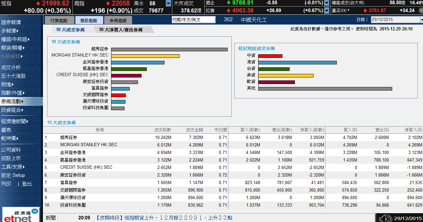Click 登出 logout link
The height and width of the screenshot is (222, 423).
[x=27, y=184]
